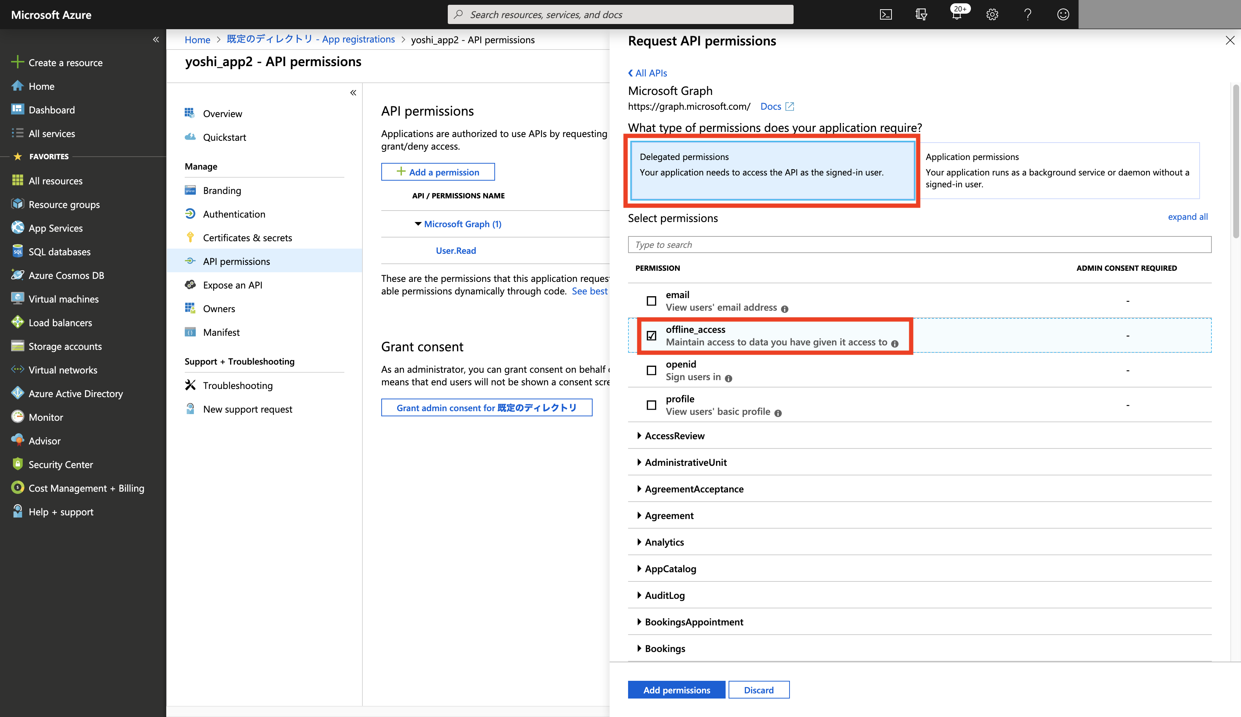Viewport: 1241px width, 717px height.
Task: Click the Resource groups cube icon
Action: [18, 204]
